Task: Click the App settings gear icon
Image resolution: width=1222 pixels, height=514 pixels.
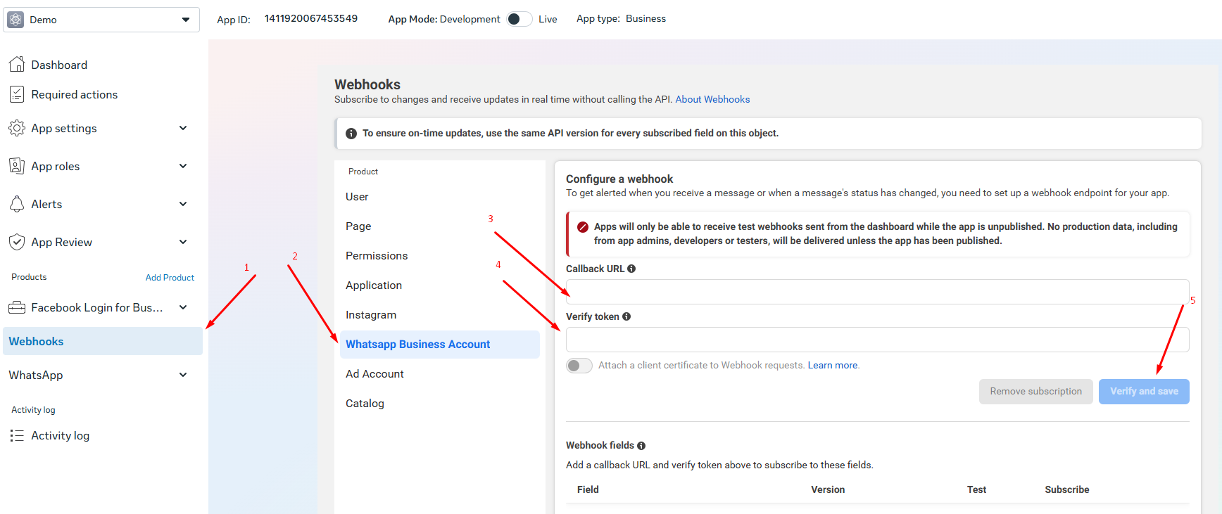Action: coord(17,128)
